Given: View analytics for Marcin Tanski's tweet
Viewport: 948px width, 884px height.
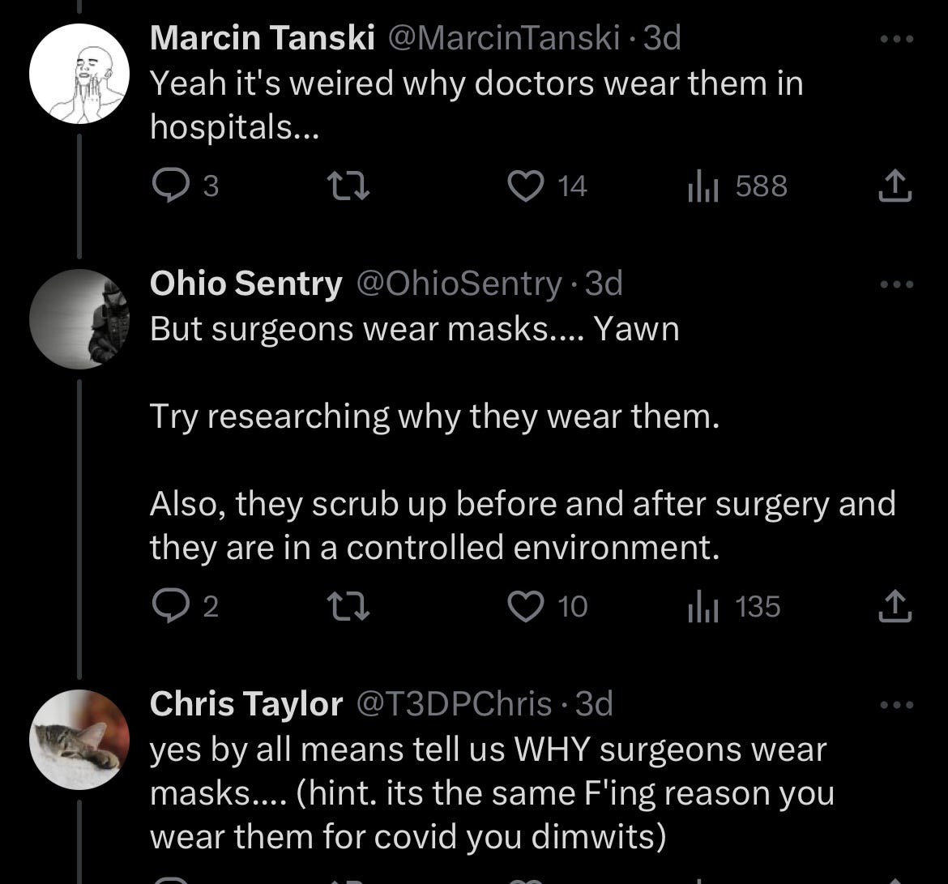Looking at the screenshot, I should [697, 186].
